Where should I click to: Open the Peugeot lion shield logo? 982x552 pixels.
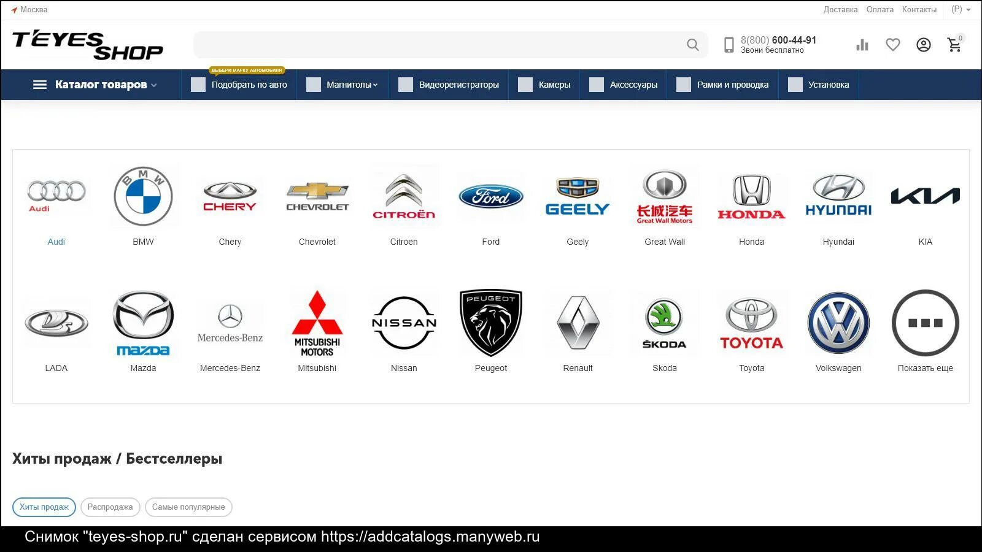click(491, 323)
